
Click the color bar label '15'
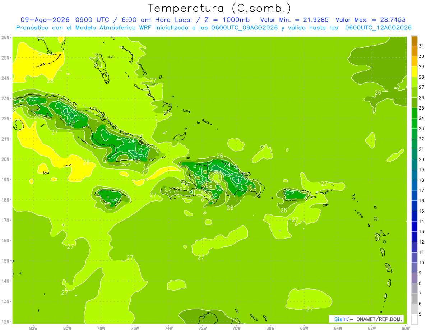[x=421, y=211]
